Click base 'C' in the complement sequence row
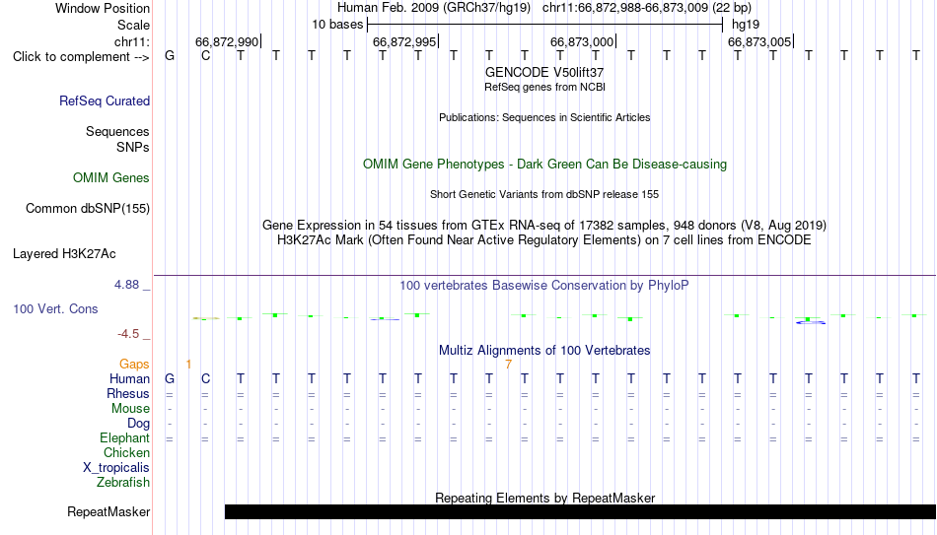The image size is (937, 535). point(205,56)
